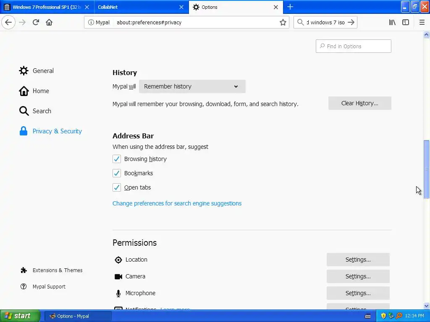This screenshot has width=430, height=322.
Task: Click the forward navigation arrow
Action: tap(22, 22)
